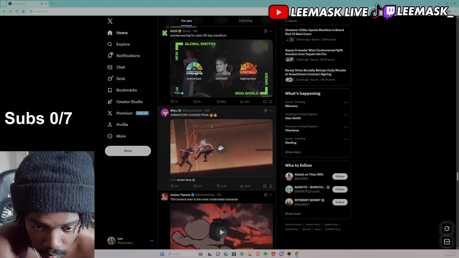Open more options on Miyu post
Viewport: 459px width, 258px height.
[x=271, y=111]
